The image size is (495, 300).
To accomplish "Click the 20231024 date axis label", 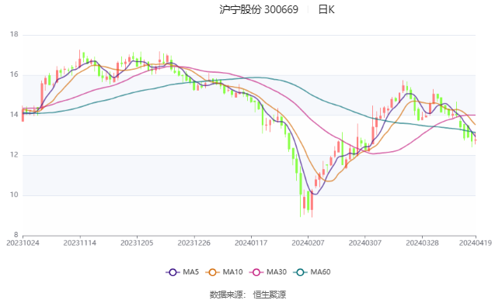I will (x=23, y=243).
